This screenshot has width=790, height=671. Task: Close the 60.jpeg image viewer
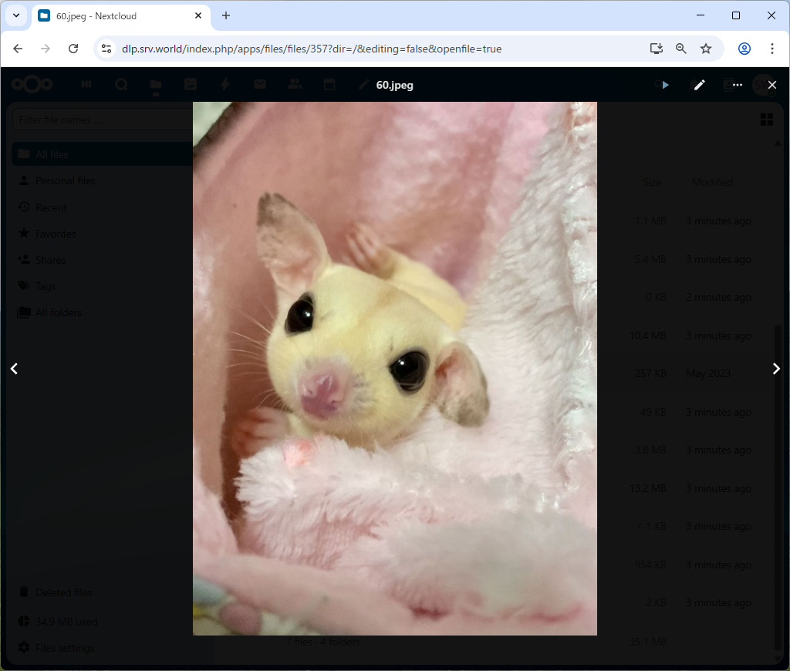click(772, 85)
